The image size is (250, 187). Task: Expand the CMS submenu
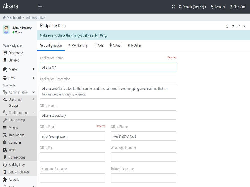[x=18, y=78]
